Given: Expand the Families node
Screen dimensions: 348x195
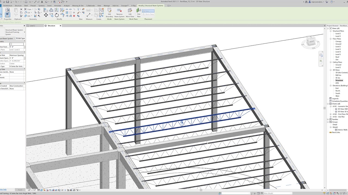Looking at the screenshot, I should click(x=328, y=119).
